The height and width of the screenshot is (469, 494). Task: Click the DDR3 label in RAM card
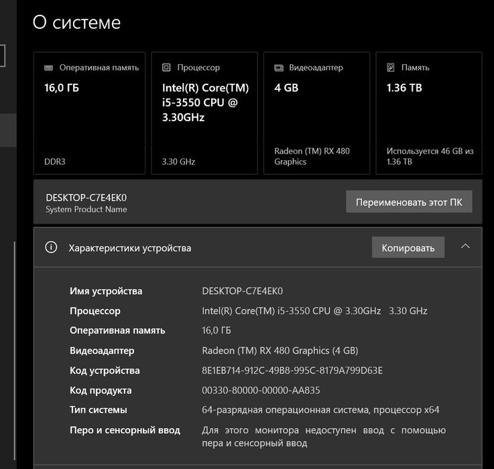(x=55, y=161)
